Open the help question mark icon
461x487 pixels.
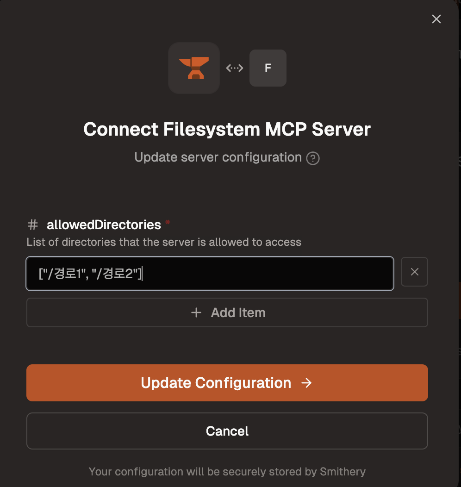click(313, 158)
